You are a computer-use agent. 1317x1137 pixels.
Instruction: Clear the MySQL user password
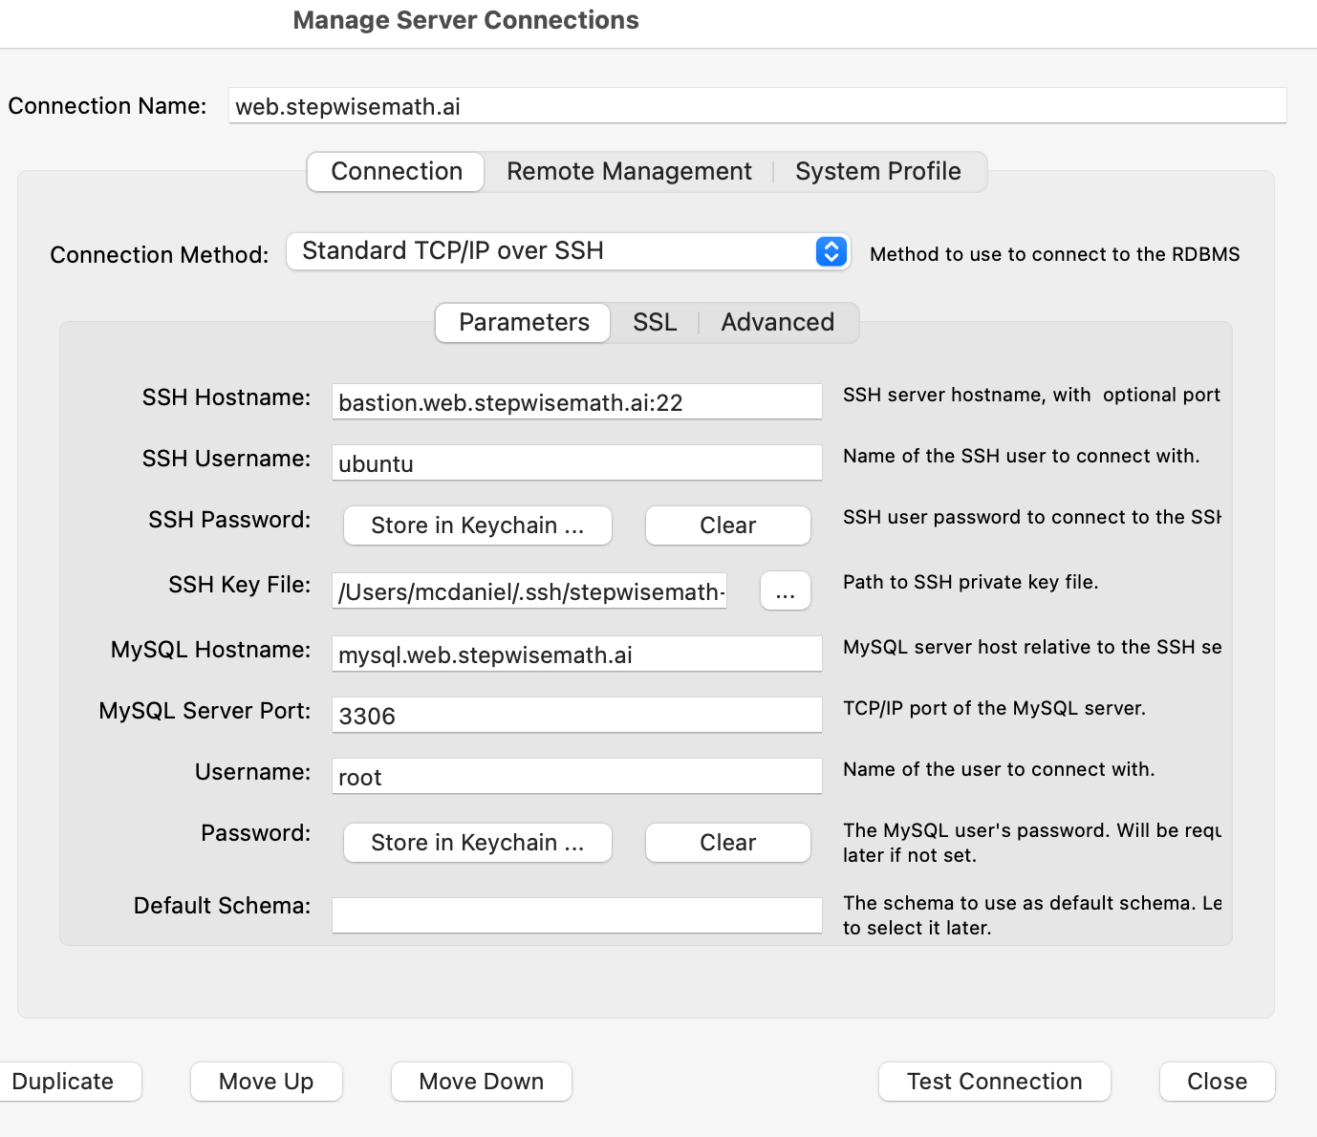(728, 843)
